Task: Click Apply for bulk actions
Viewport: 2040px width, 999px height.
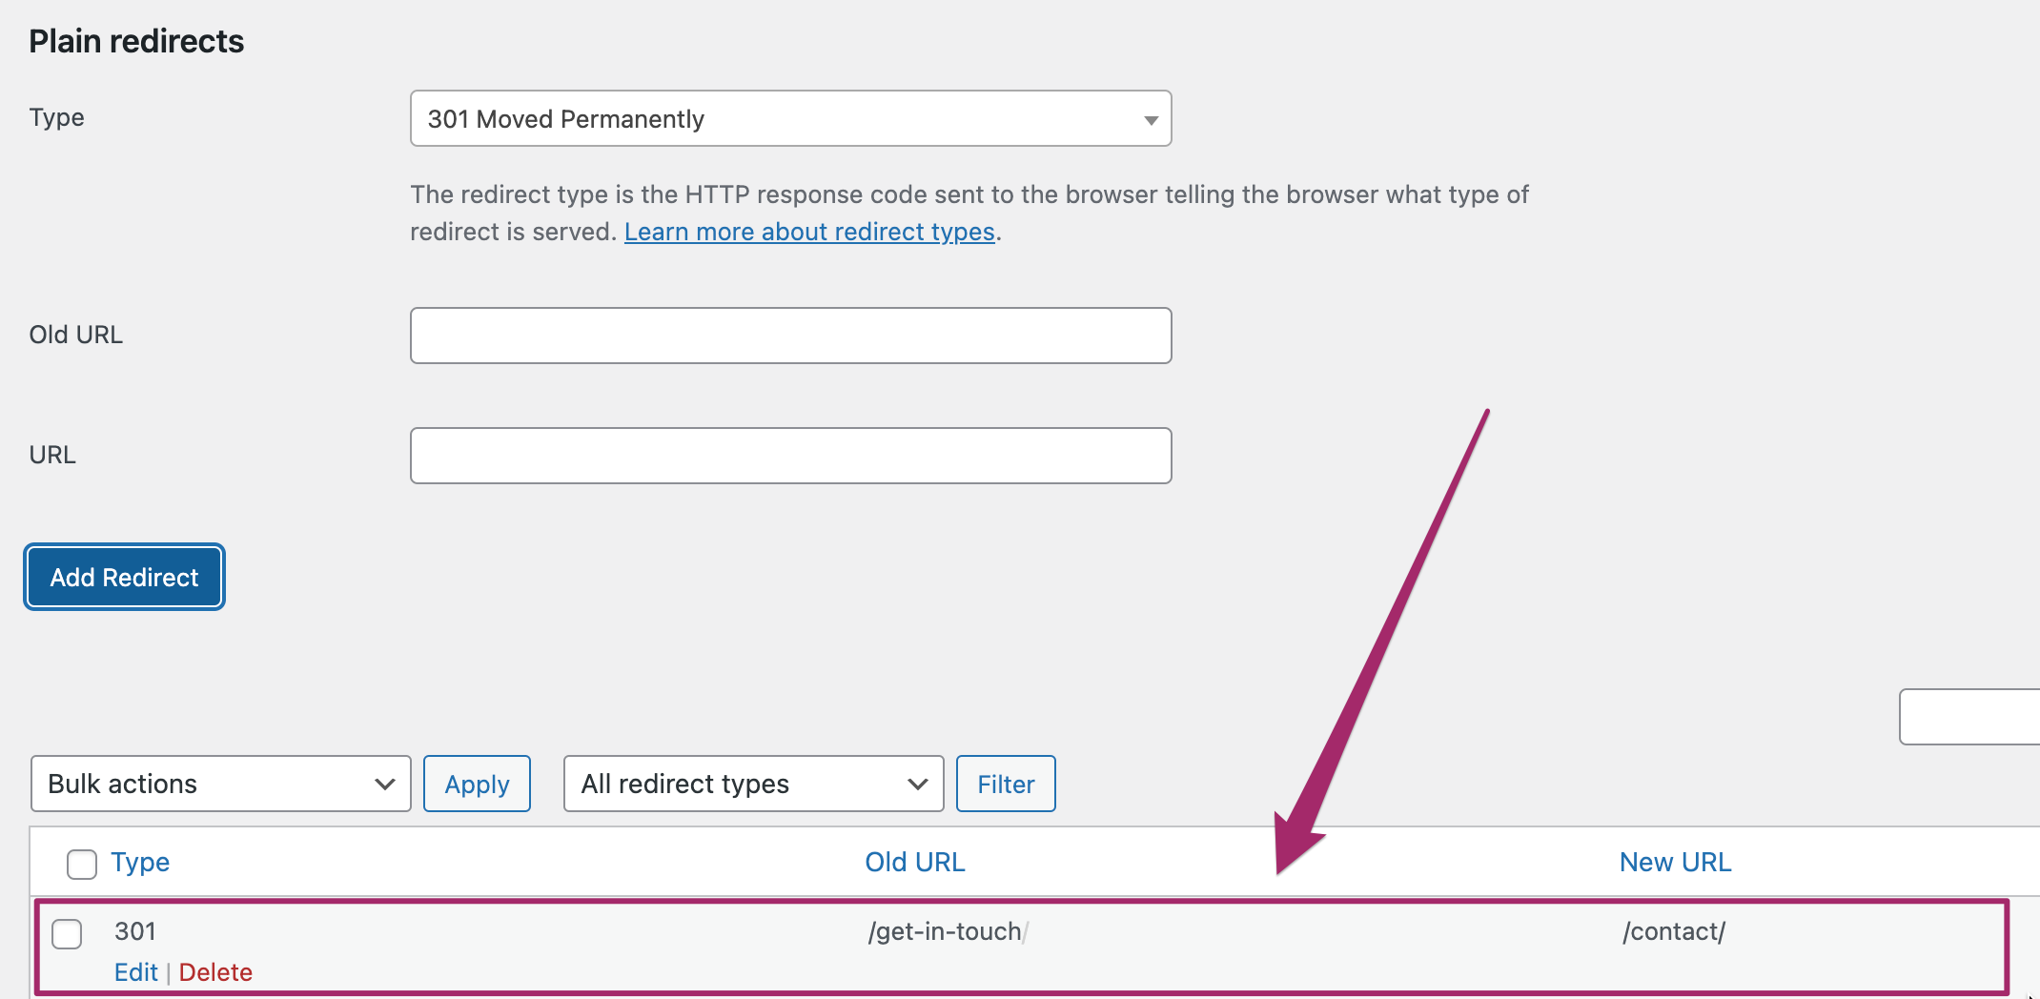Action: [477, 784]
